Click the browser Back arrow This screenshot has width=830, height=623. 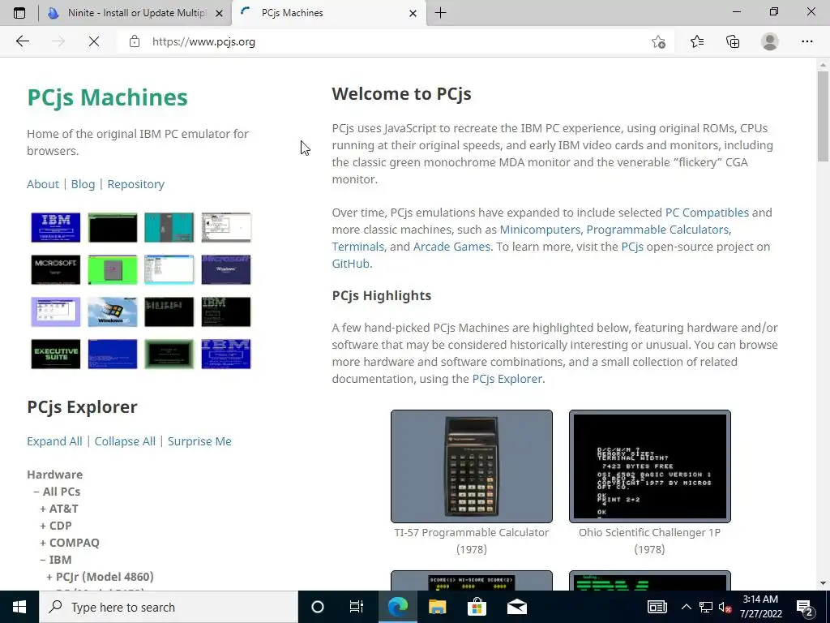[22, 41]
